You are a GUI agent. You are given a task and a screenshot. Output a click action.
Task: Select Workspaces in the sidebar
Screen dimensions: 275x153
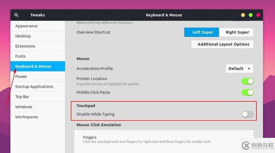click(26, 117)
